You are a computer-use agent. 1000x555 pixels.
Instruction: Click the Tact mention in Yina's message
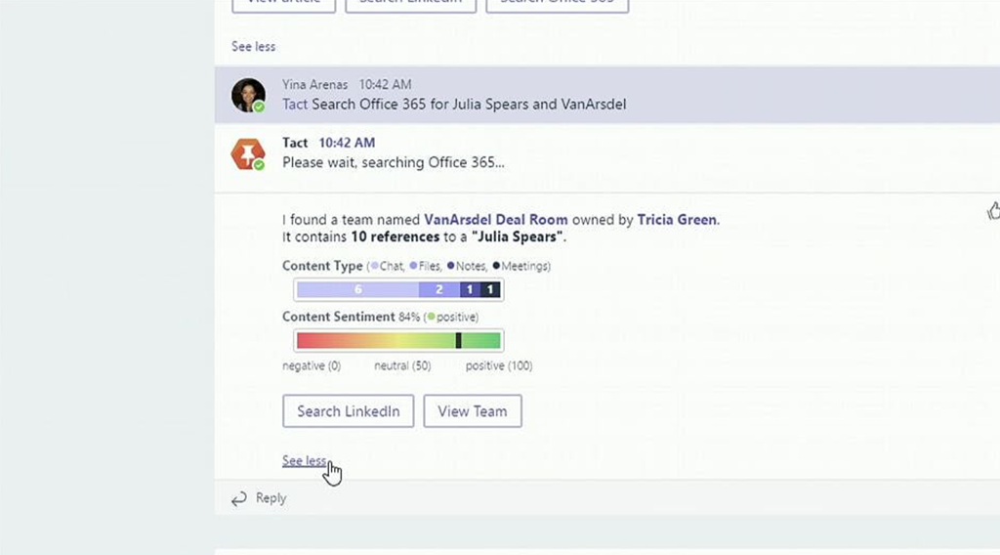(295, 104)
